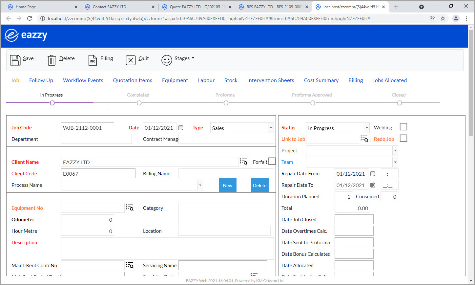Open Filing document icon
Viewport: 475px width, 285px height.
(93, 60)
